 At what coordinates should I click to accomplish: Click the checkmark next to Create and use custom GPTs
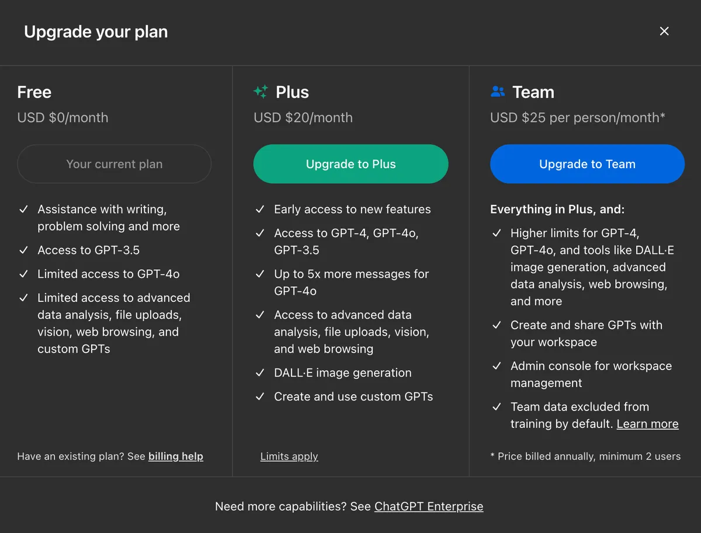(260, 396)
